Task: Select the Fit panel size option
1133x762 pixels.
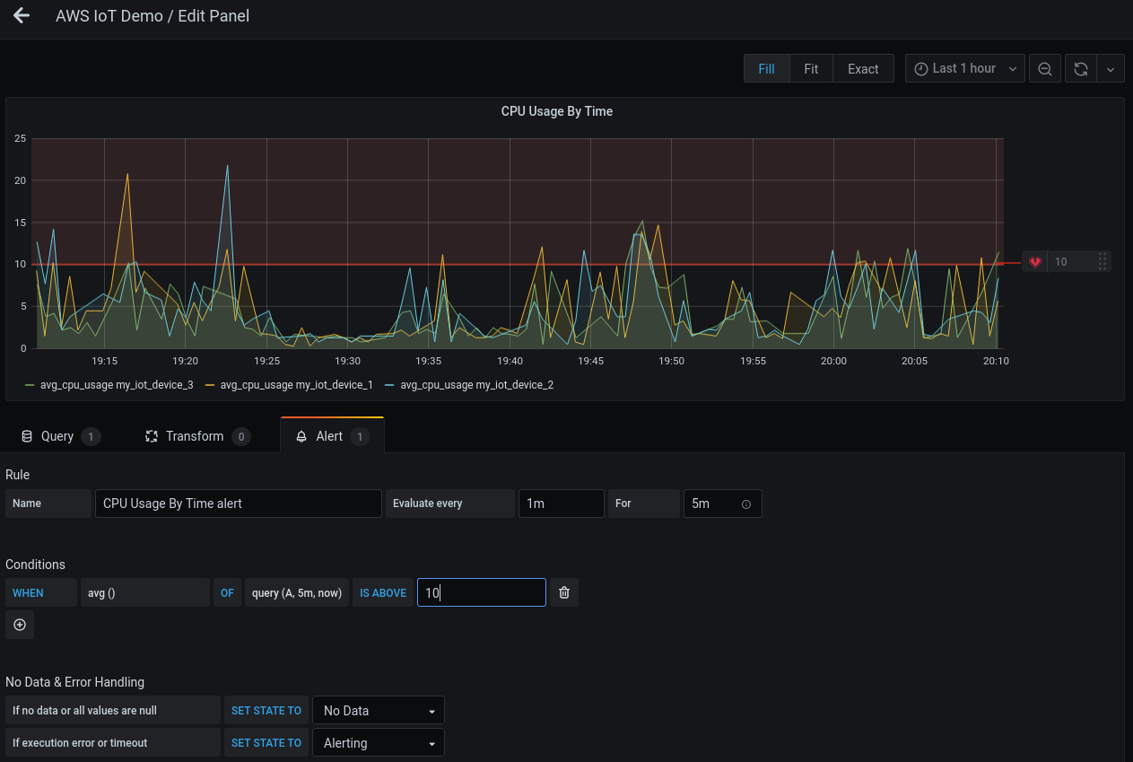Action: (811, 68)
